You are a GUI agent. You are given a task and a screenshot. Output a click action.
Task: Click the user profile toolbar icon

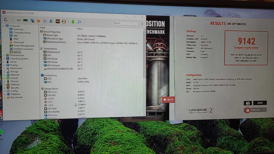pos(51,21)
